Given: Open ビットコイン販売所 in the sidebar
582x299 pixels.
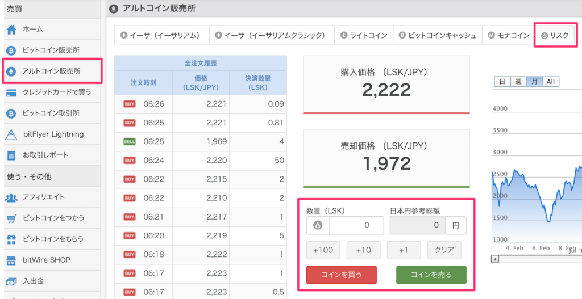Looking at the screenshot, I should pyautogui.click(x=52, y=50).
